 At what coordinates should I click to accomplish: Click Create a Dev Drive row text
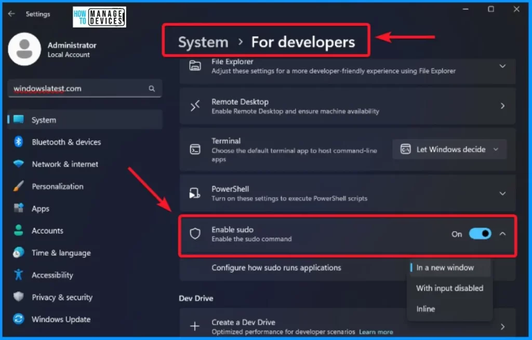pos(243,322)
